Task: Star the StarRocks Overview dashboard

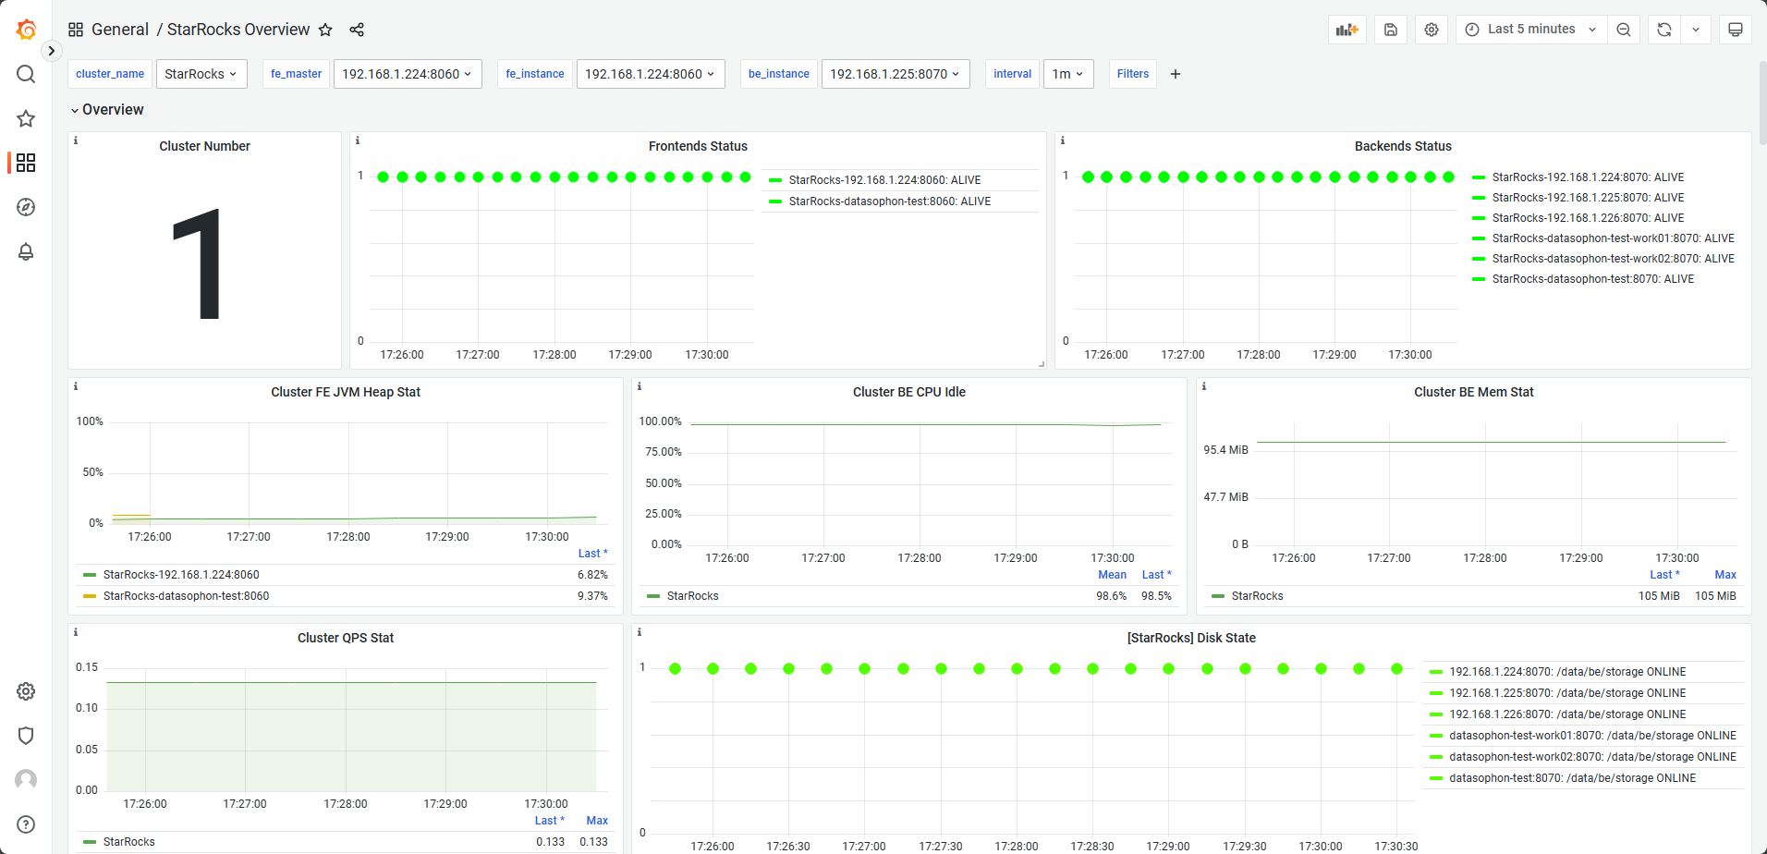Action: pos(325,30)
